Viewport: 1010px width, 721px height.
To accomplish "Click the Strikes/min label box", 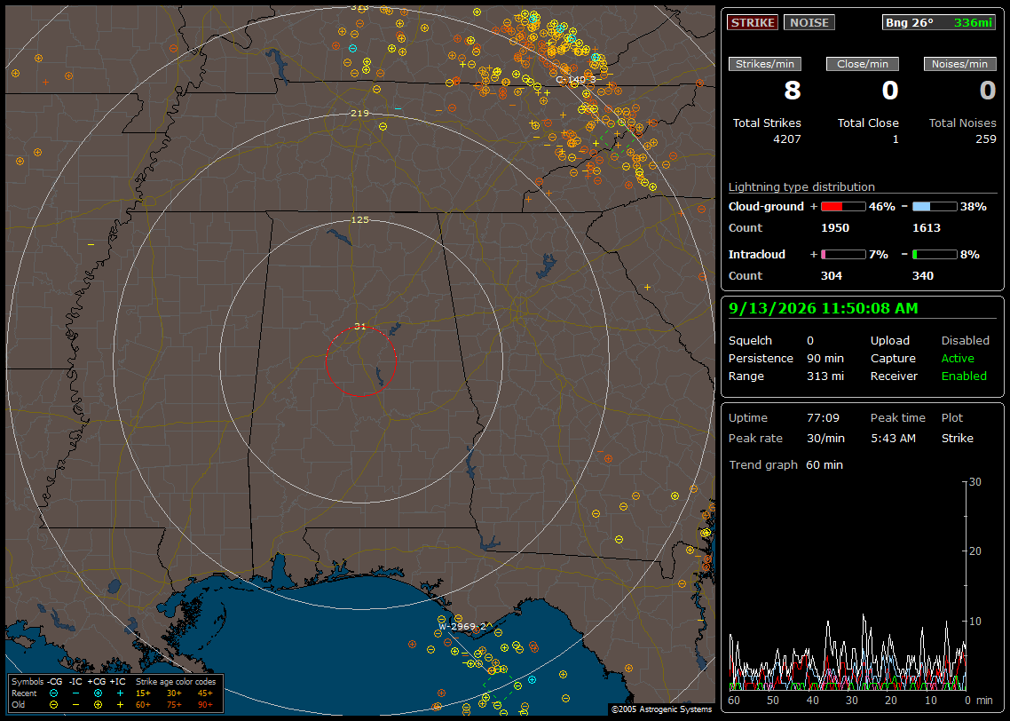I will pyautogui.click(x=764, y=64).
